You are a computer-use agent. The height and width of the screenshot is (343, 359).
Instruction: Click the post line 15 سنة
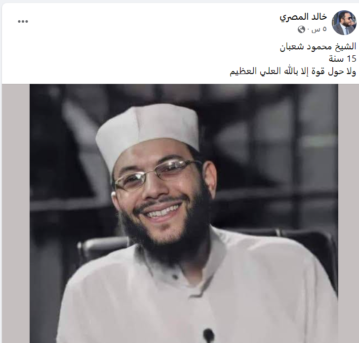(343, 59)
